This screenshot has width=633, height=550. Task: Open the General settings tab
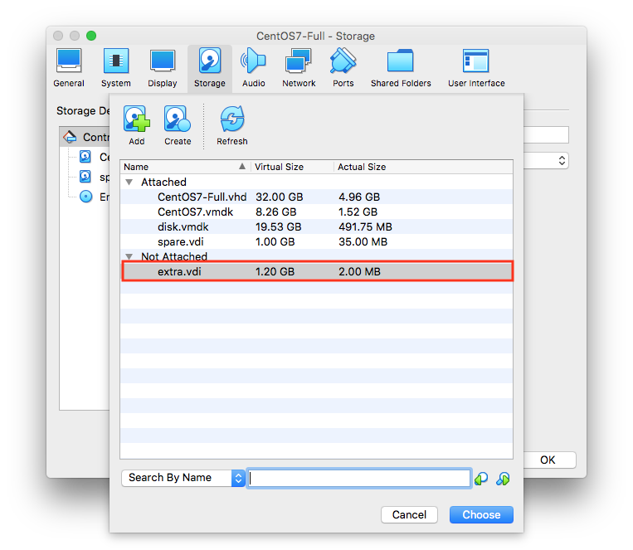[69, 68]
